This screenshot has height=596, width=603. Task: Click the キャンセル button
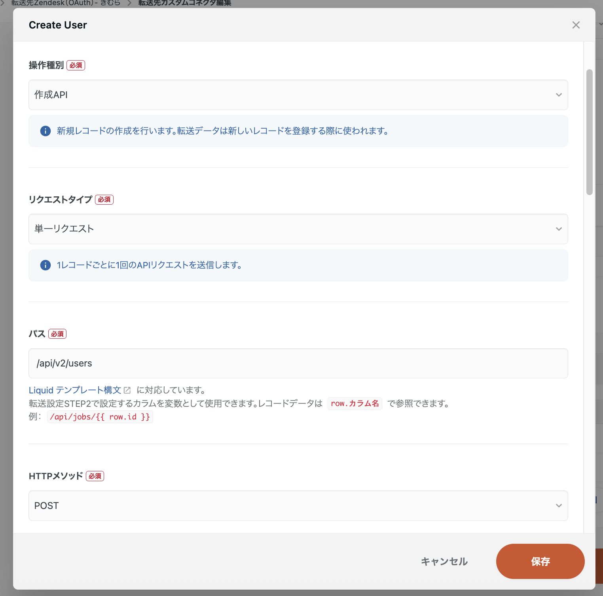pos(444,561)
